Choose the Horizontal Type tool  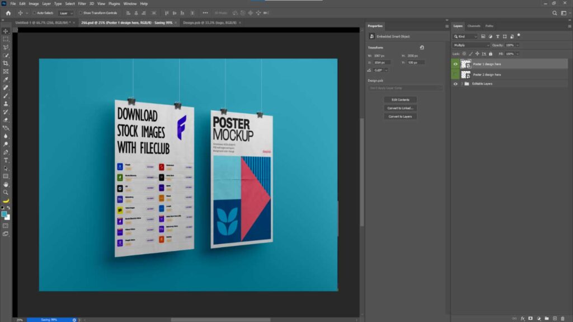click(6, 160)
